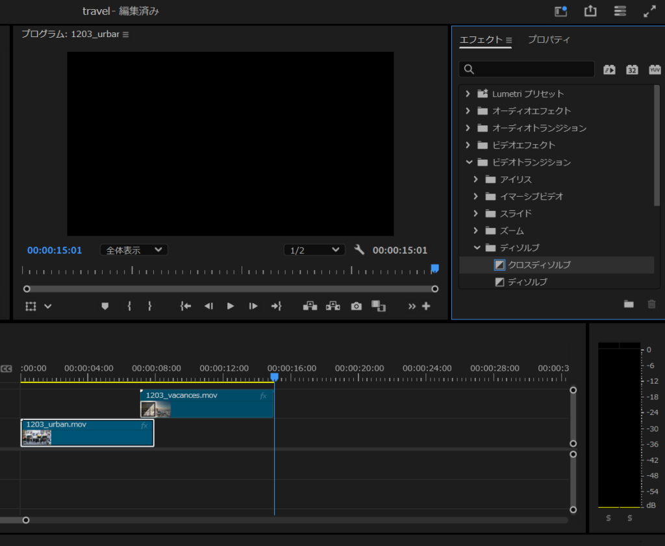
Task: Click the Add Marker icon
Action: (x=105, y=306)
